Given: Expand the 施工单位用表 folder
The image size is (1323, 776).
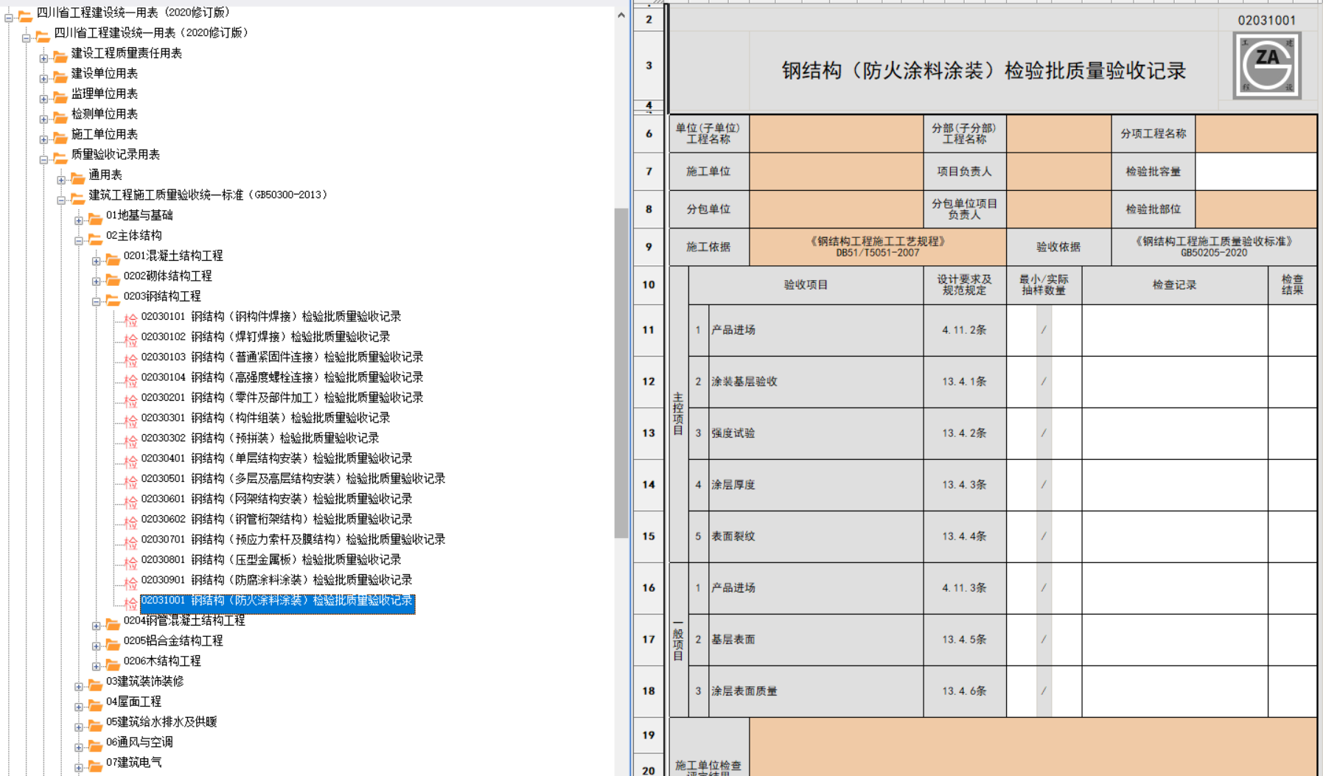Looking at the screenshot, I should (43, 139).
